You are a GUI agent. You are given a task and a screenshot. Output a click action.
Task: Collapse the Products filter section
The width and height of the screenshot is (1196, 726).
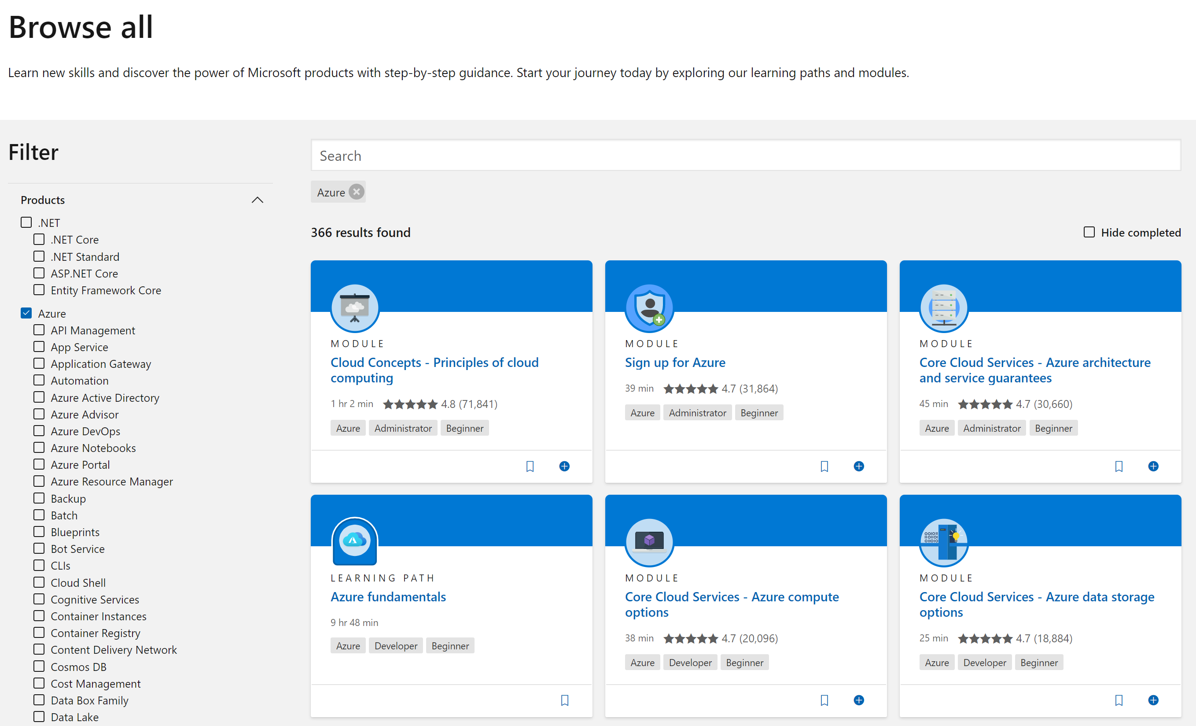click(x=258, y=200)
